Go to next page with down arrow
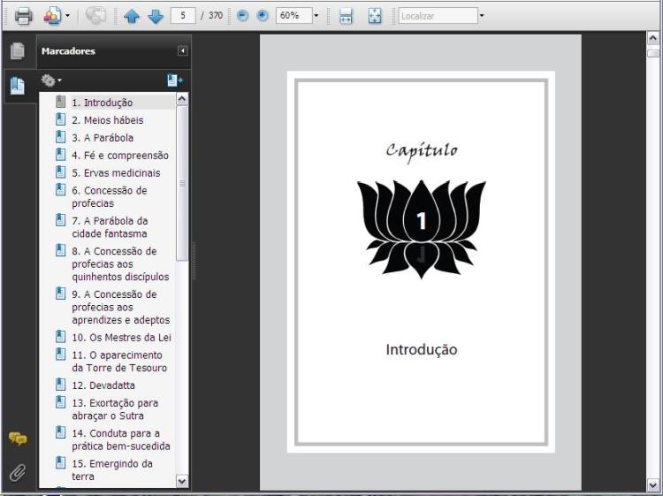The image size is (663, 496). (x=156, y=16)
